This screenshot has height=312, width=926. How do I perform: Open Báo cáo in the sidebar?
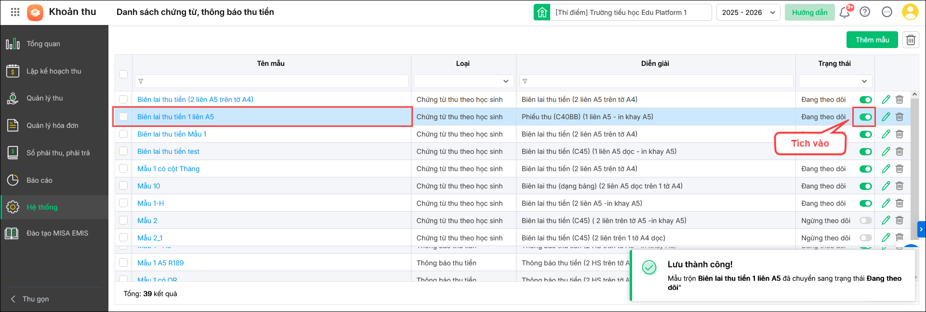coord(39,180)
